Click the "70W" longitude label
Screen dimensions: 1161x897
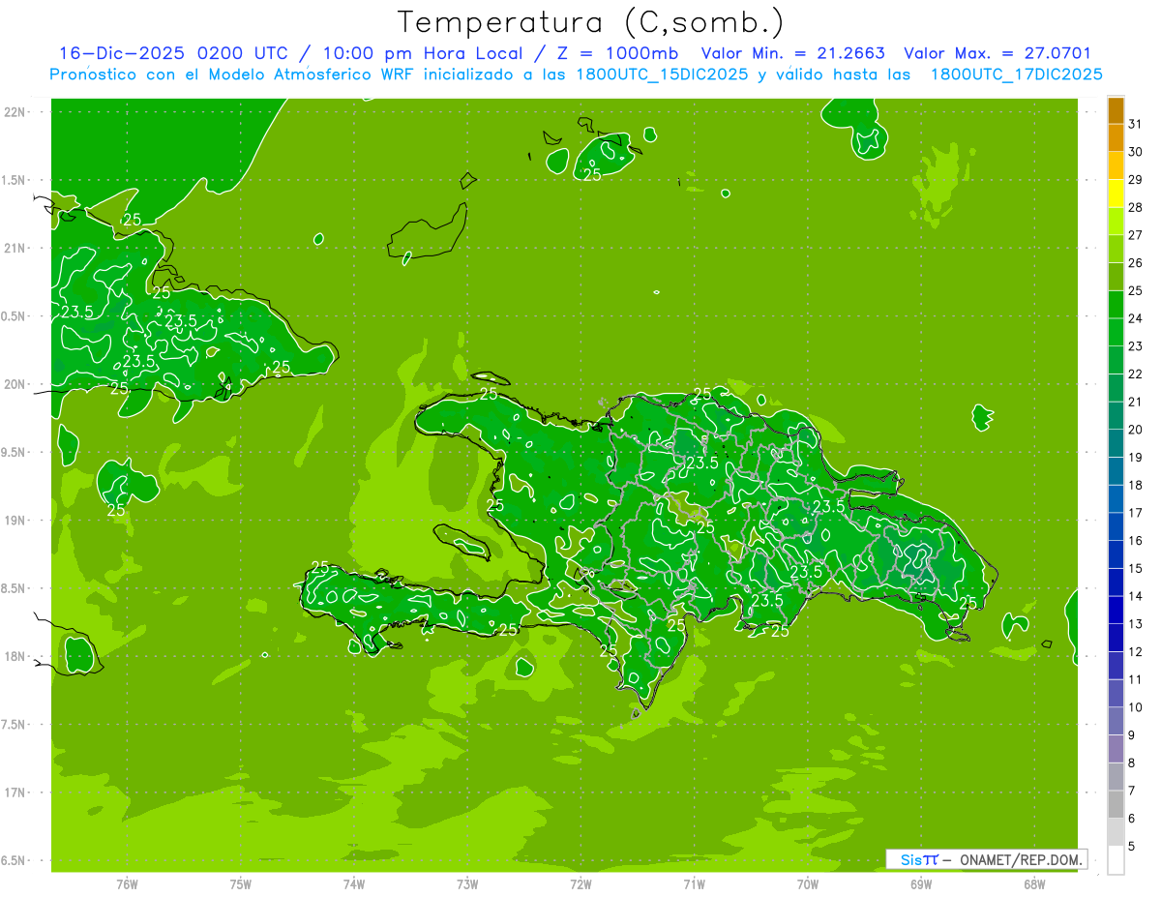[808, 883]
